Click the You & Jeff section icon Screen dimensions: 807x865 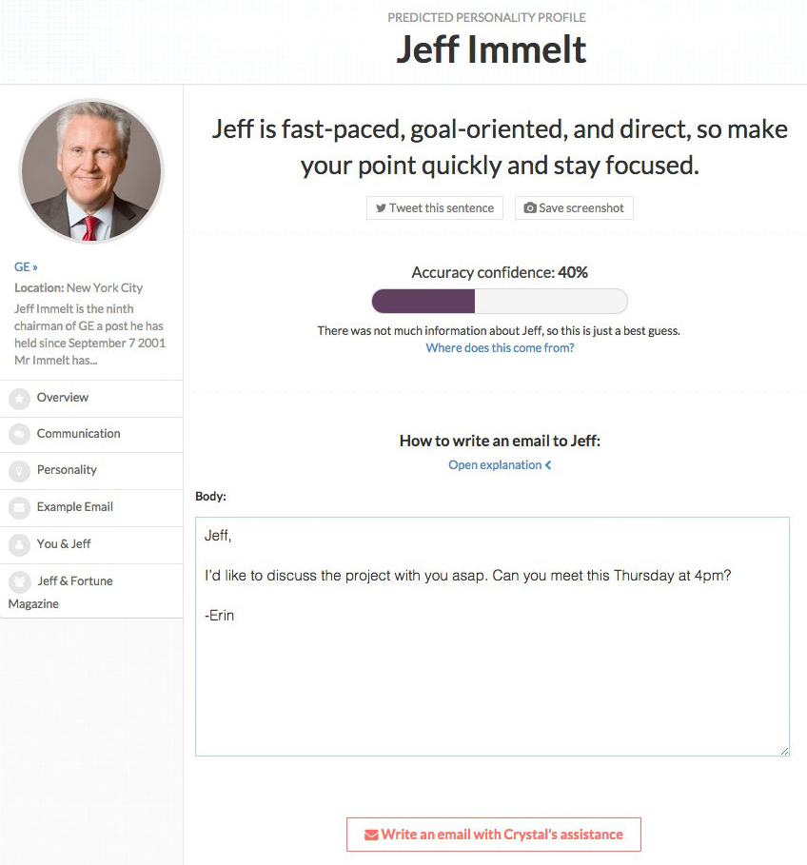coord(21,544)
